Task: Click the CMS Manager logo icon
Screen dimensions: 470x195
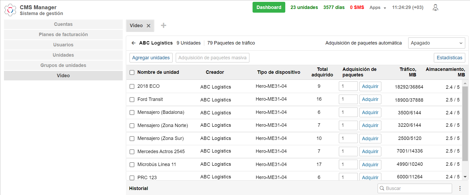Action: click(10, 10)
